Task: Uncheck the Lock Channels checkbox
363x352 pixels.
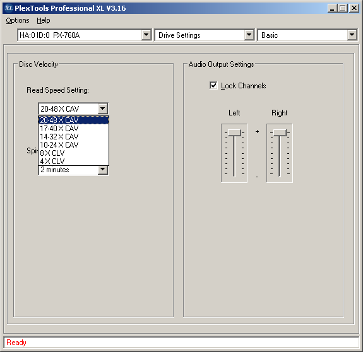Action: [213, 85]
